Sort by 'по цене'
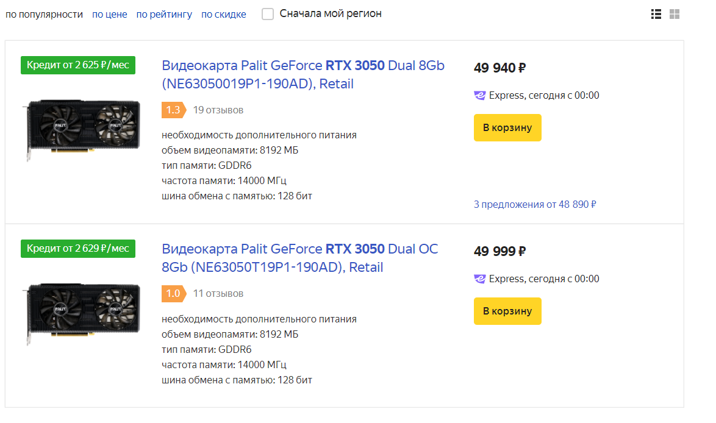 (109, 14)
